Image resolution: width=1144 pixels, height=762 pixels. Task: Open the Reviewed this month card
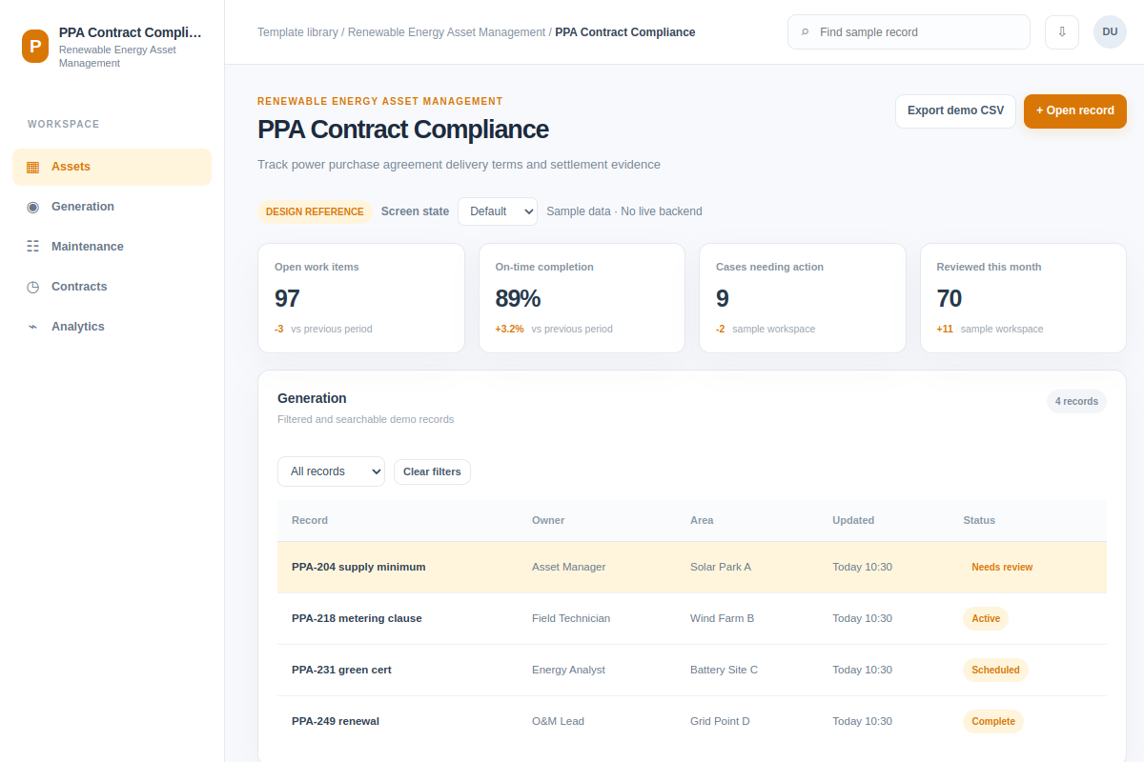[x=1023, y=298]
